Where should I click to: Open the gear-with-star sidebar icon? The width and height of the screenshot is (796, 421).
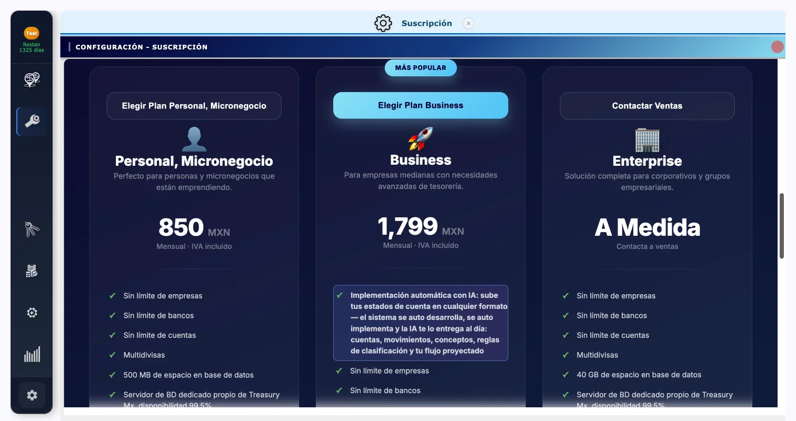32,313
